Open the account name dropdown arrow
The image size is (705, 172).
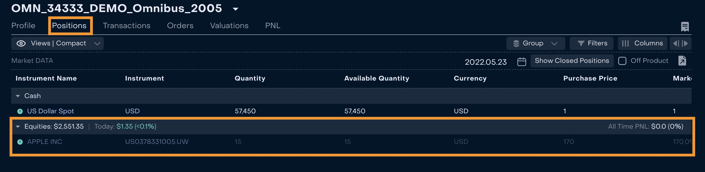coord(235,9)
